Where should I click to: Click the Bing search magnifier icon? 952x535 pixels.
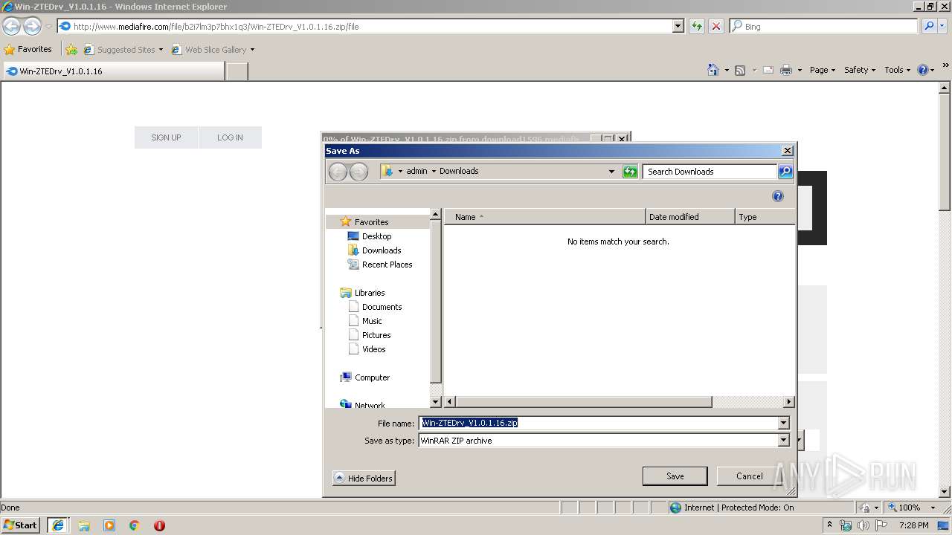pyautogui.click(x=928, y=26)
